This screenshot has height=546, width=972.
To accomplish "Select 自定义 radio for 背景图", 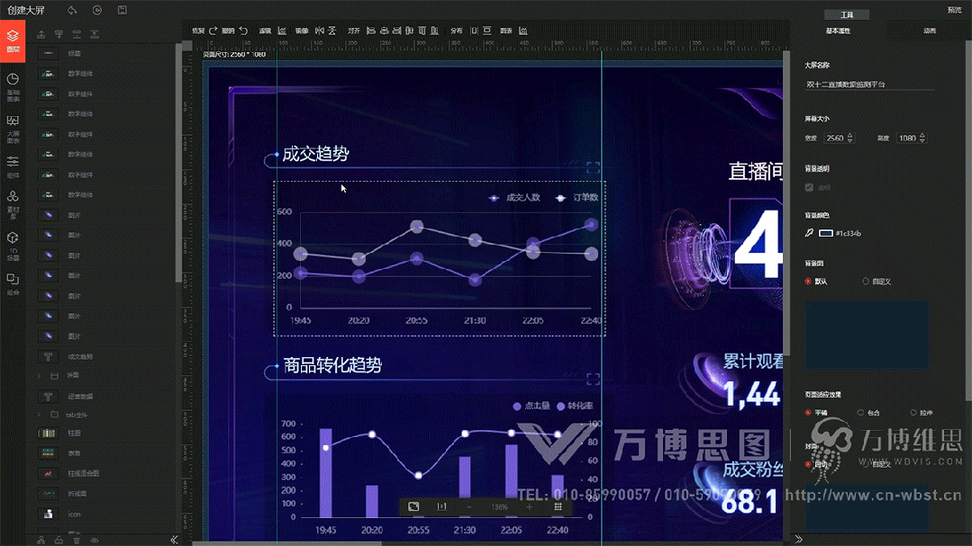I will pos(866,282).
